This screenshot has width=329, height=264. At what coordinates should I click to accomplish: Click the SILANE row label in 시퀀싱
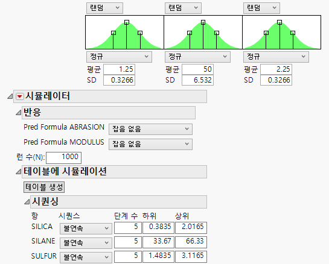coord(43,241)
